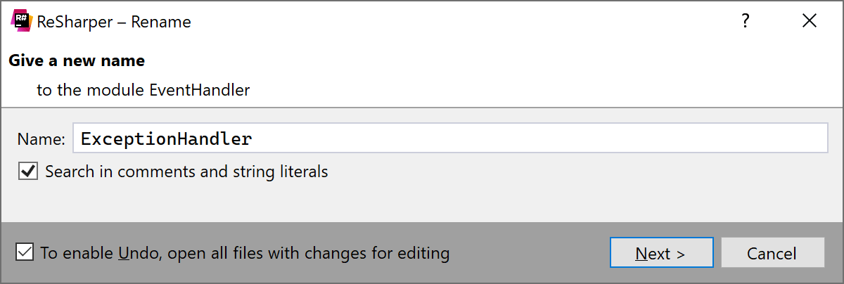Viewport: 844px width, 284px height.
Task: Click the ReSharper logo in the title bar
Action: tap(22, 22)
